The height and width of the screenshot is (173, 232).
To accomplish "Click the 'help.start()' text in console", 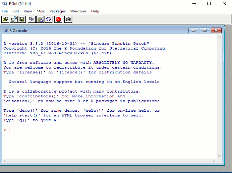I will click(x=22, y=115).
